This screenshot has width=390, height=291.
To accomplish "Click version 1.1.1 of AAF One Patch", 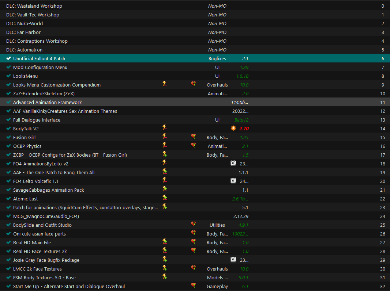I will pos(243,173).
